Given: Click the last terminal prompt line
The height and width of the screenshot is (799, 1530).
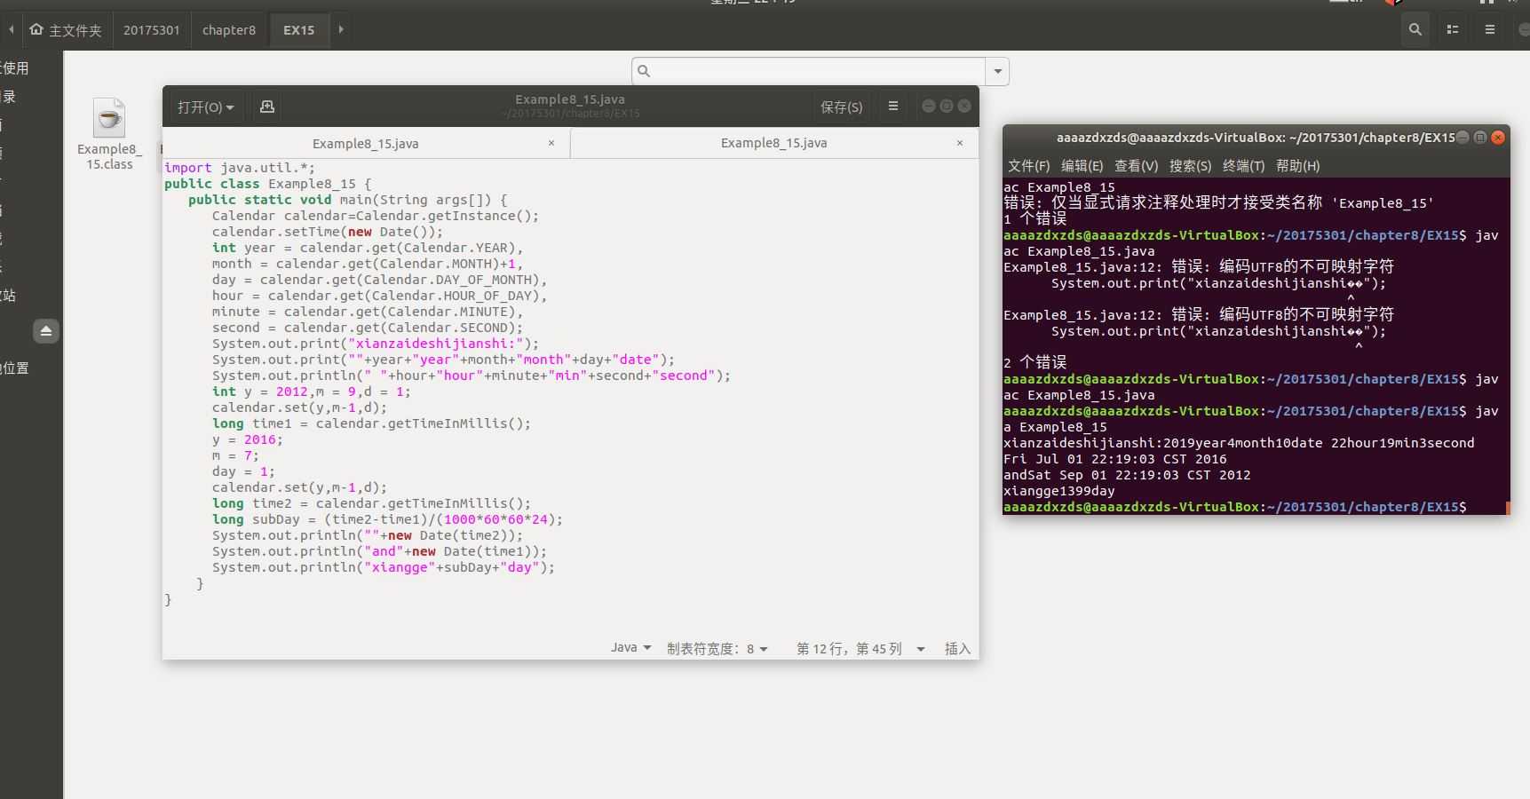Looking at the screenshot, I should (x=1235, y=507).
